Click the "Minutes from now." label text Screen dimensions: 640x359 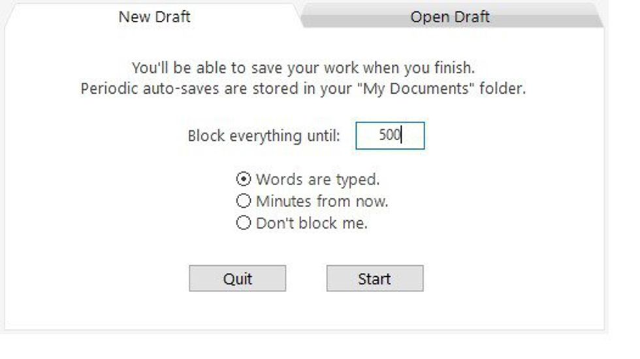point(322,201)
